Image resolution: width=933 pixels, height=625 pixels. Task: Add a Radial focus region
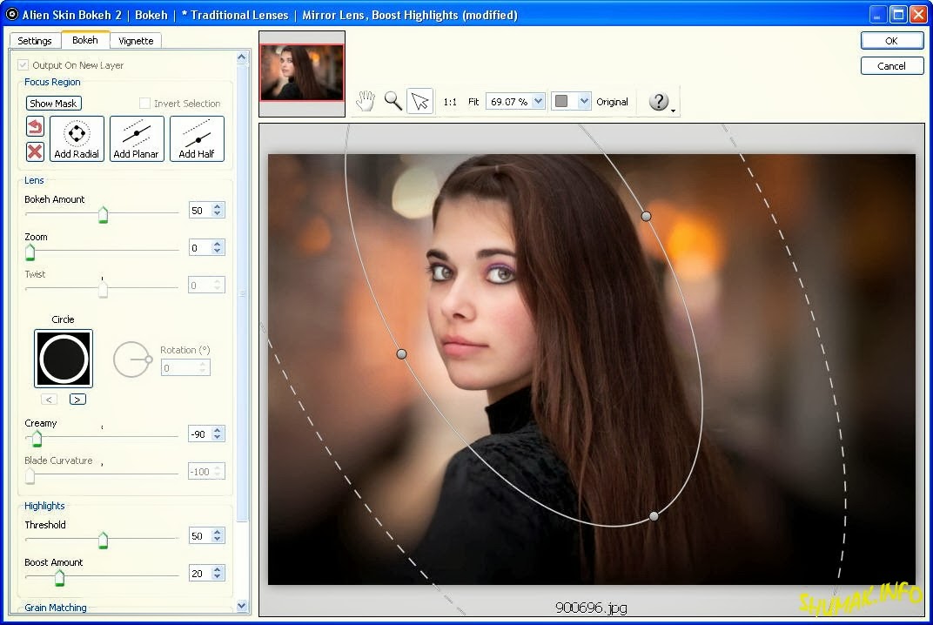click(77, 138)
